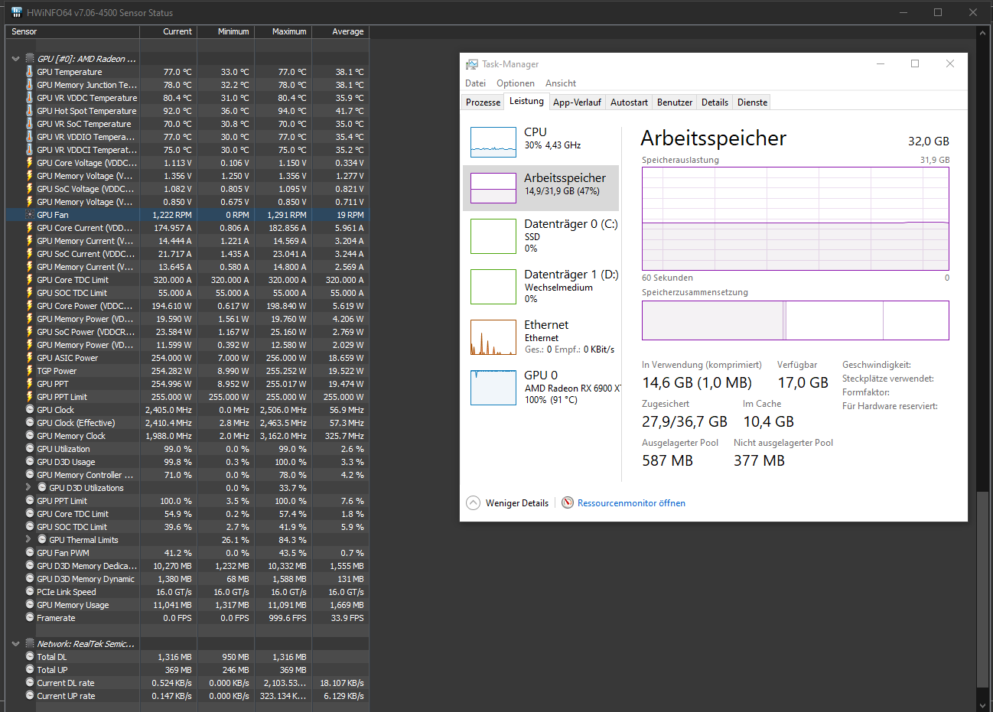Switch to the Details tab
Viewport: 993px width, 712px height.
715,102
